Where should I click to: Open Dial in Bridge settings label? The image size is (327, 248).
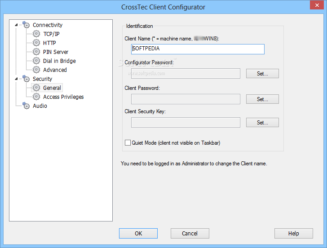[x=59, y=61]
